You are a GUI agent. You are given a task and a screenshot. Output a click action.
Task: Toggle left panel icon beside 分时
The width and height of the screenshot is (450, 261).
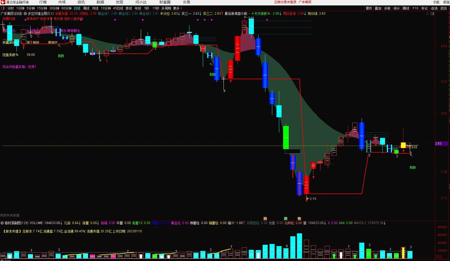3,8
